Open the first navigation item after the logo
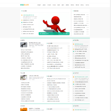The height and width of the screenshot is (111, 111). pos(39,5)
